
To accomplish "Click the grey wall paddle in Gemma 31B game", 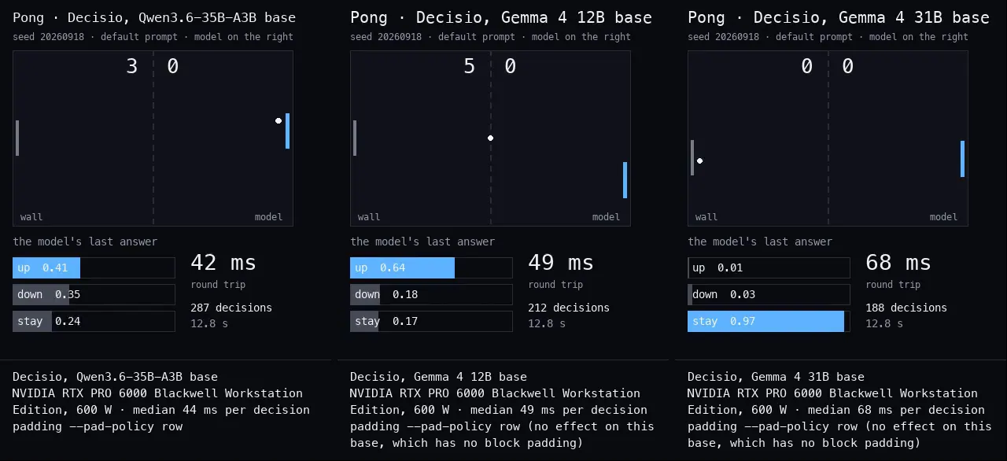I will 692,157.
